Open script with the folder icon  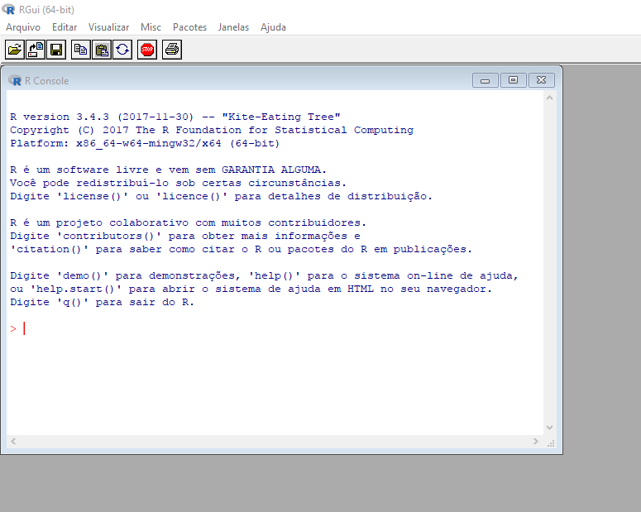(x=15, y=50)
